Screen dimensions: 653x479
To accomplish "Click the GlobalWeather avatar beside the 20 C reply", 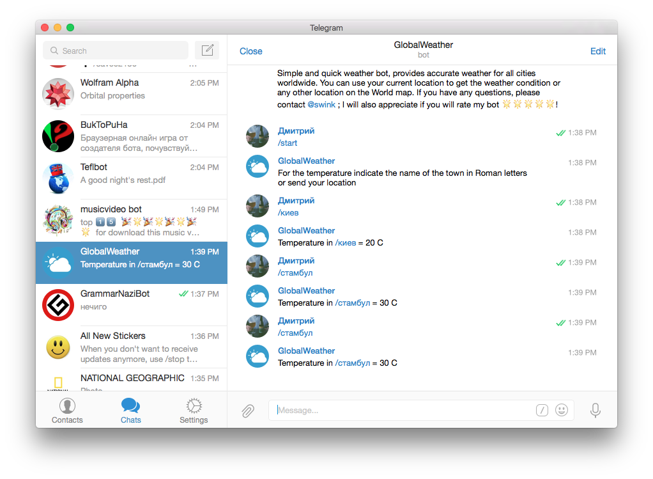I will click(257, 235).
